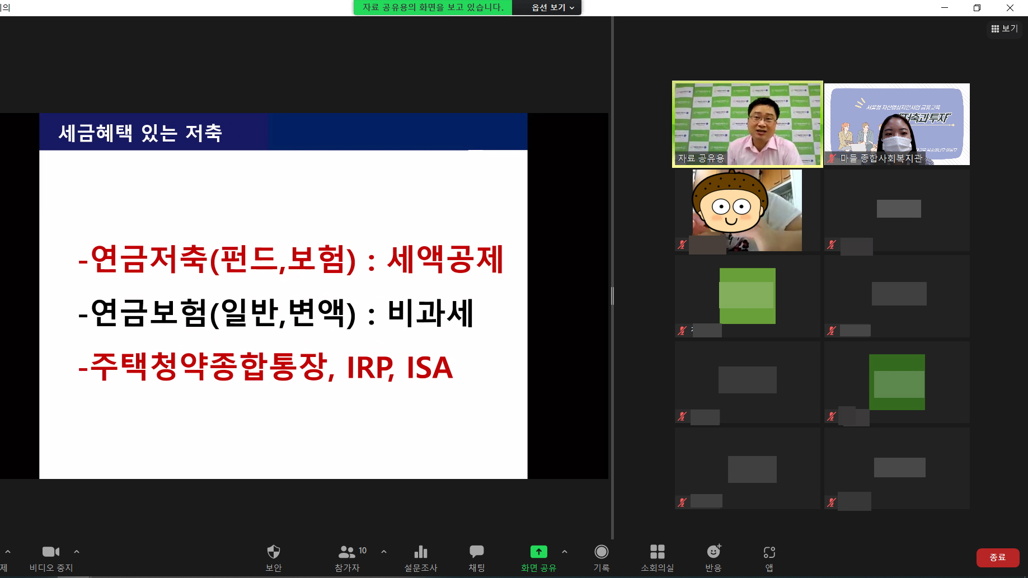The image size is (1028, 578).
Task: Expand video options arrow beside 비디오 중지
Action: [77, 552]
